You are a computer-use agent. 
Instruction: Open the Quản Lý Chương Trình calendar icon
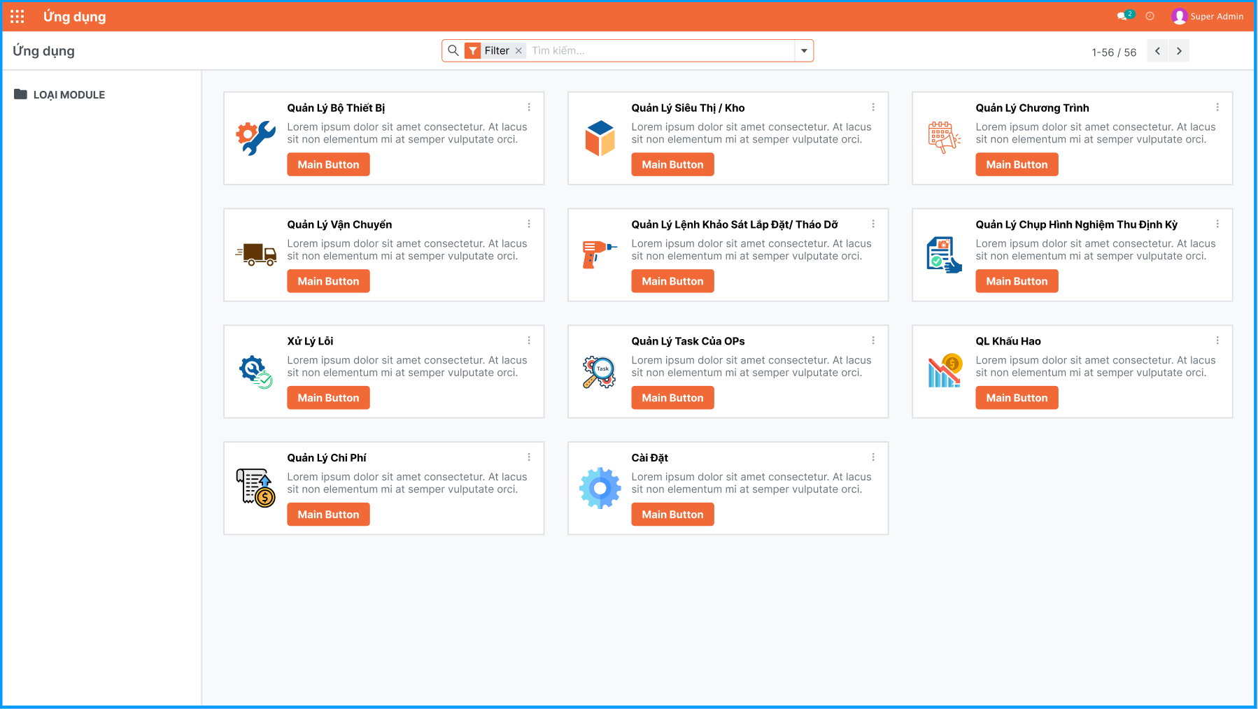[x=943, y=136]
